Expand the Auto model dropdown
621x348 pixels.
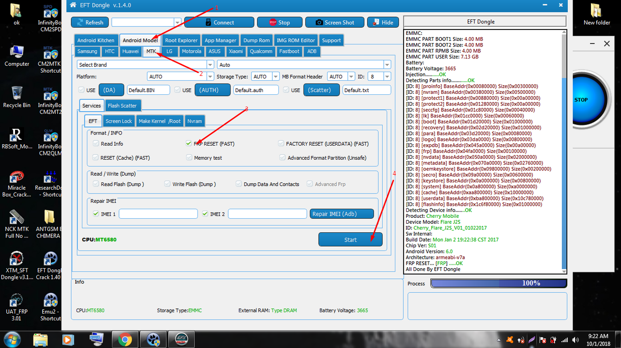coord(304,64)
